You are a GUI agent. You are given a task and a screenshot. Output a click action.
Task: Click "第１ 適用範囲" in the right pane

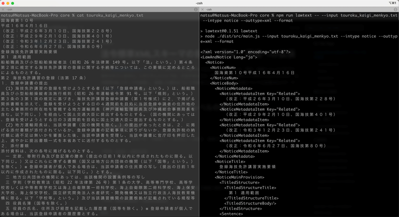pyautogui.click(x=244, y=193)
